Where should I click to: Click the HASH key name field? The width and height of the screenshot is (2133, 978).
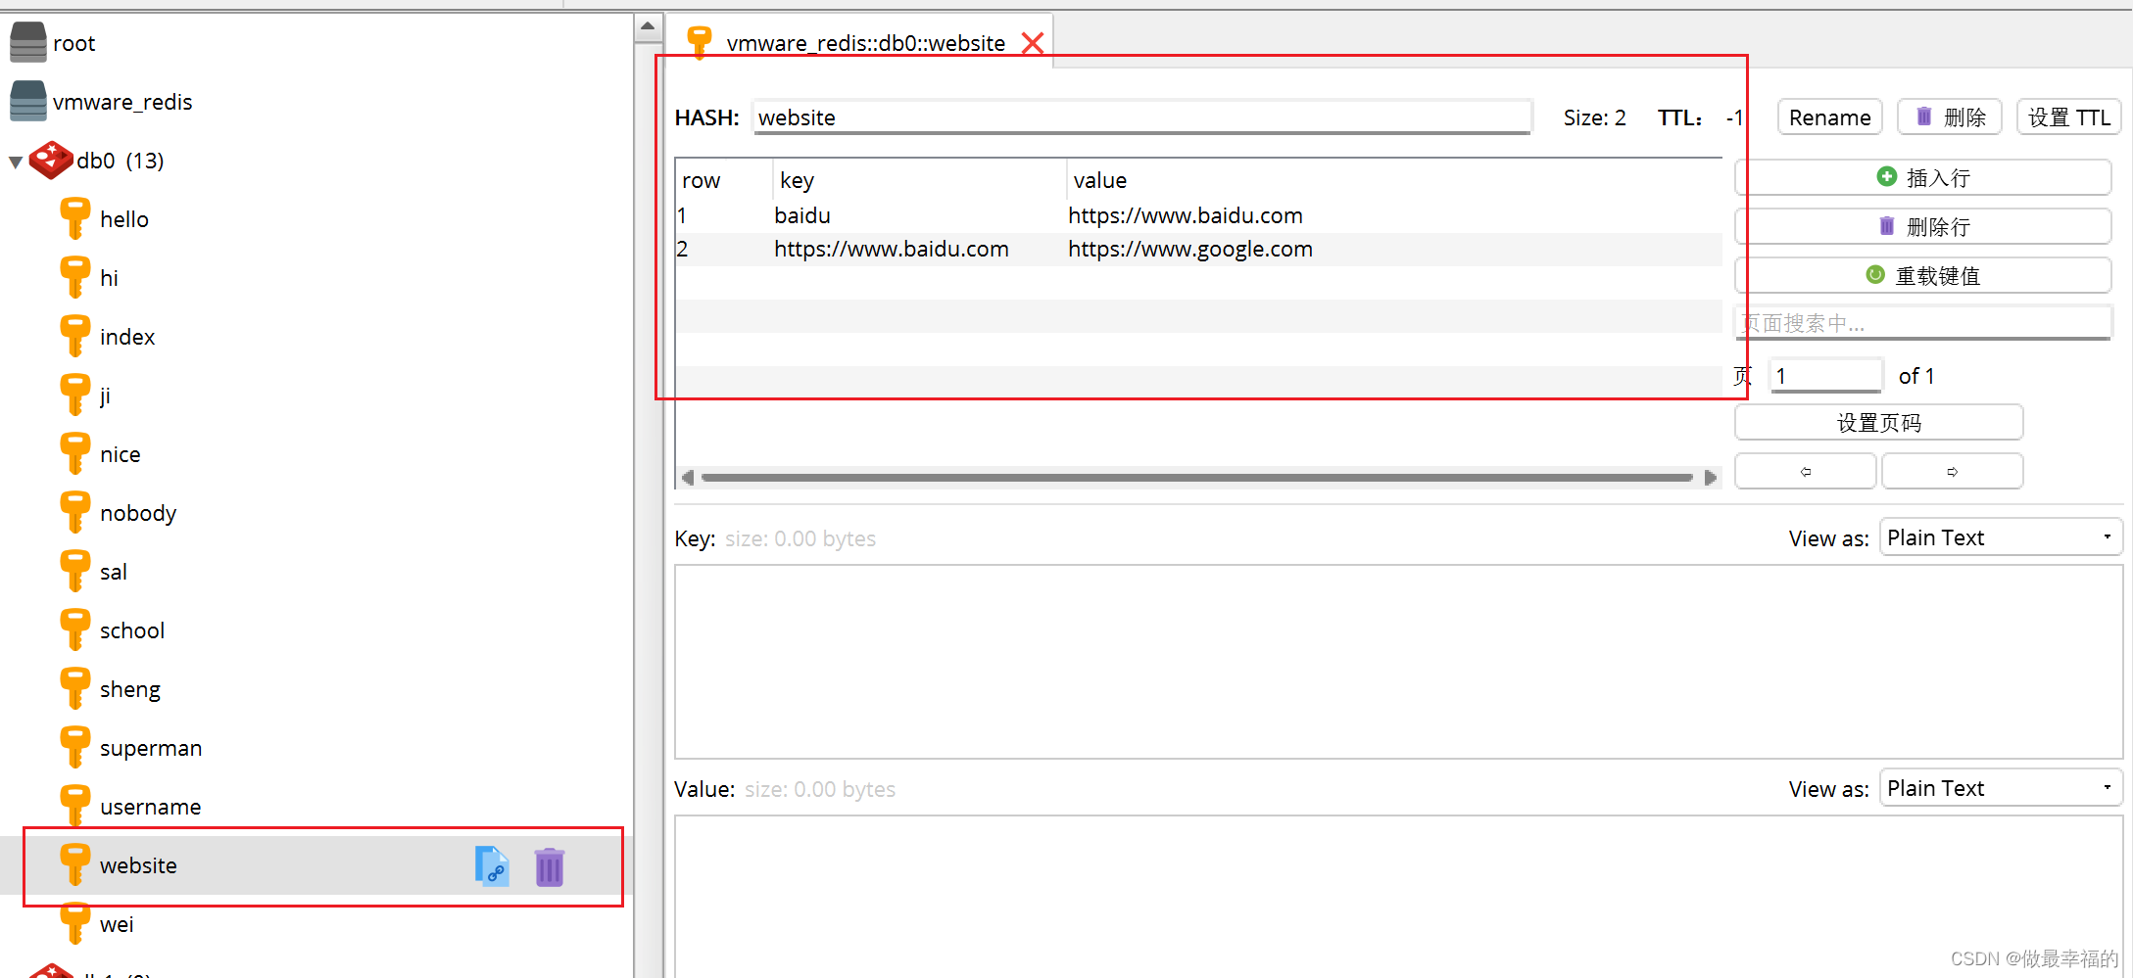click(1141, 117)
